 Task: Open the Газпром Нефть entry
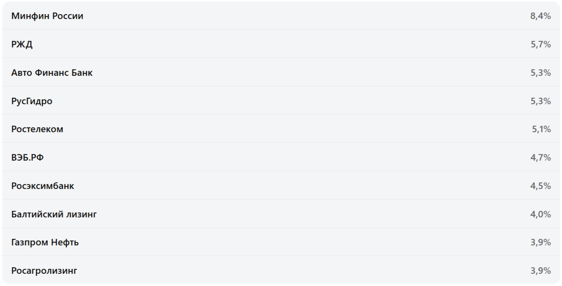point(45,243)
